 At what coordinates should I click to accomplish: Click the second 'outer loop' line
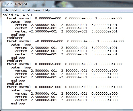point(21,45)
